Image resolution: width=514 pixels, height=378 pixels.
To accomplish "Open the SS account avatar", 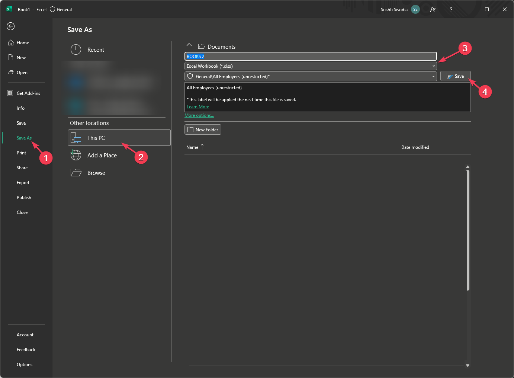I will click(x=415, y=9).
